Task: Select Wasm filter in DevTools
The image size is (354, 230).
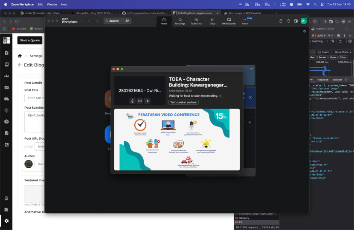Action: point(333,57)
